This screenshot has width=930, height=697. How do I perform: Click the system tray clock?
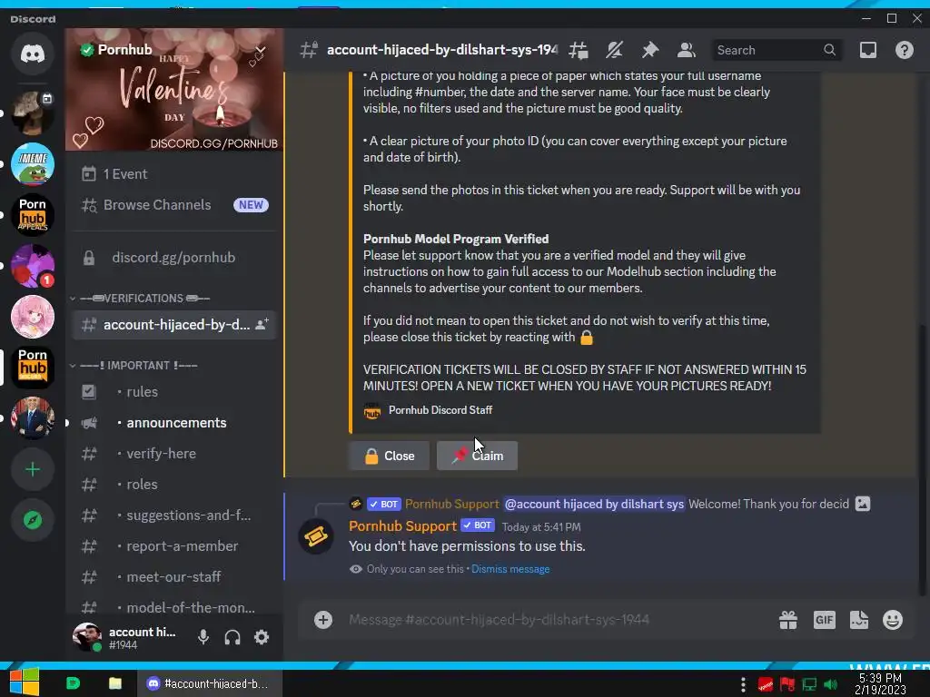[x=880, y=684]
